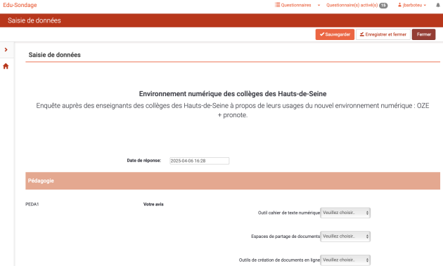Click the Pédagogie section header
The image size is (443, 266).
(233, 181)
